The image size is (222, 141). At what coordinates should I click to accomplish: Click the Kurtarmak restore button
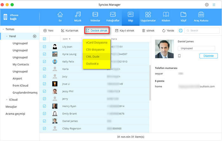(70, 31)
